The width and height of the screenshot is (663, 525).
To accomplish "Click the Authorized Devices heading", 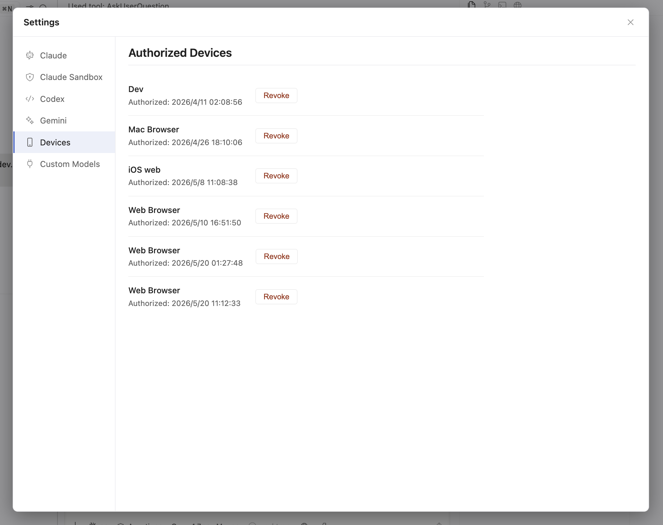I will 180,53.
